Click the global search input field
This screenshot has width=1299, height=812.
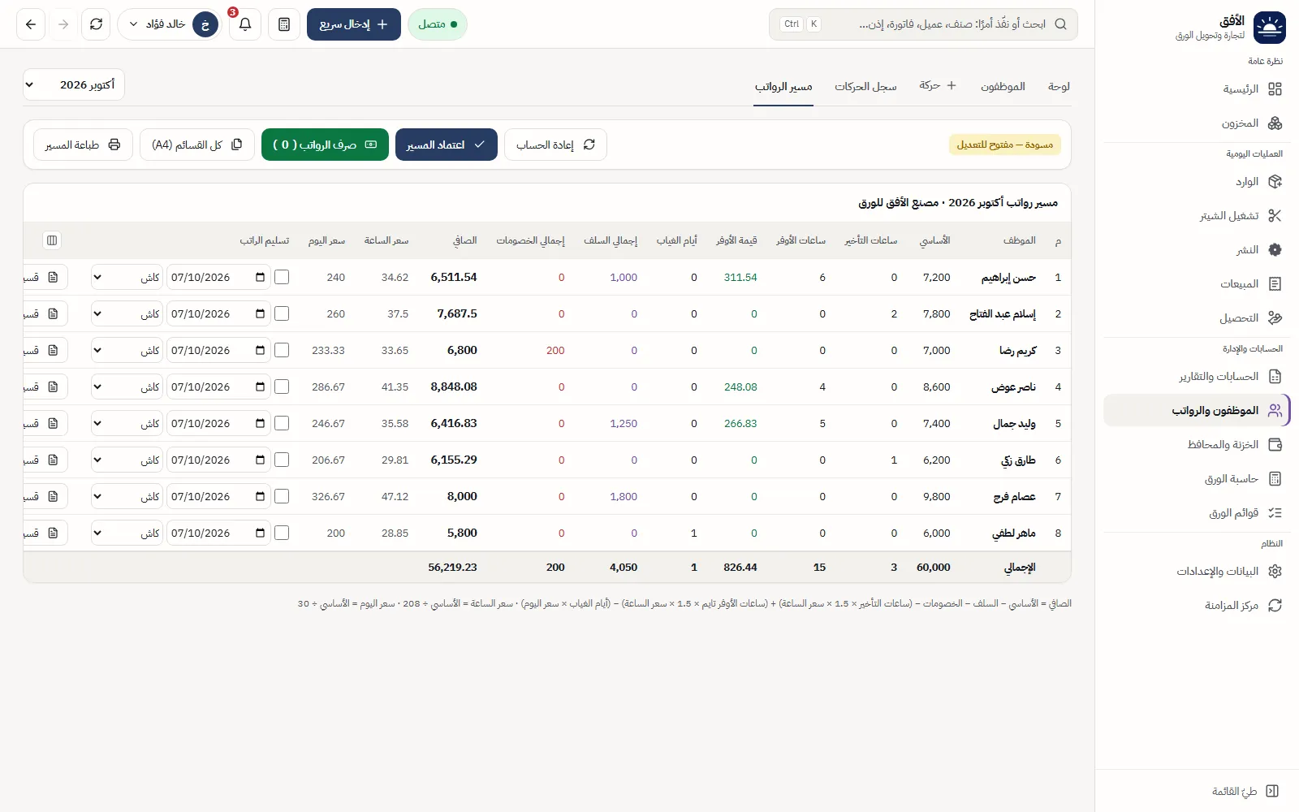click(923, 24)
